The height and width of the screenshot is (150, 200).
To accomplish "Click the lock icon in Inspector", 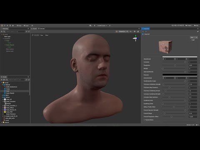I will coord(197,32).
